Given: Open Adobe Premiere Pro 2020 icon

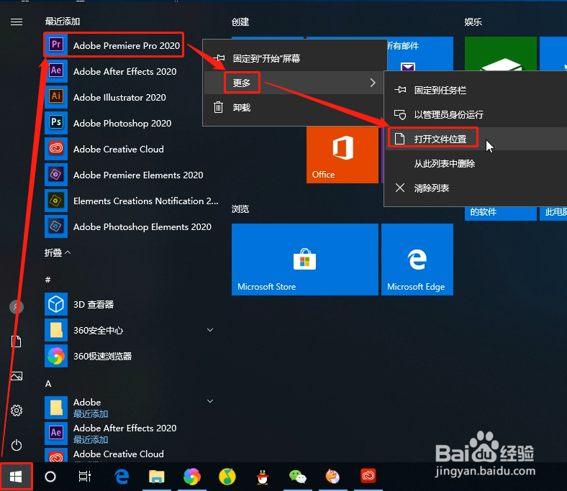Looking at the screenshot, I should coord(56,45).
